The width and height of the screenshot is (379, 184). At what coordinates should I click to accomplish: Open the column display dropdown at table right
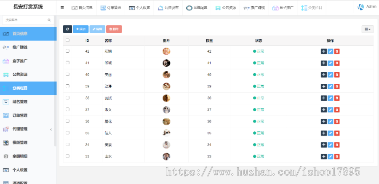tap(367, 29)
